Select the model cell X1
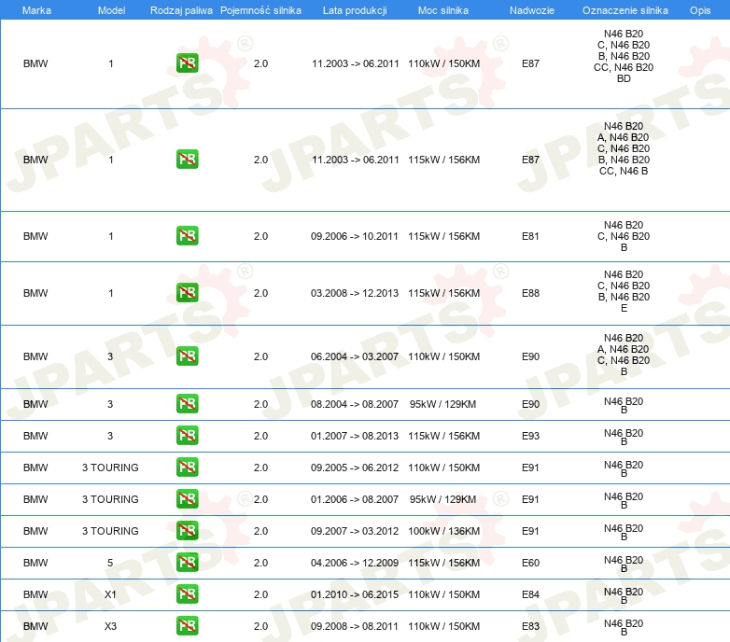Image resolution: width=730 pixels, height=642 pixels. pyautogui.click(x=110, y=594)
